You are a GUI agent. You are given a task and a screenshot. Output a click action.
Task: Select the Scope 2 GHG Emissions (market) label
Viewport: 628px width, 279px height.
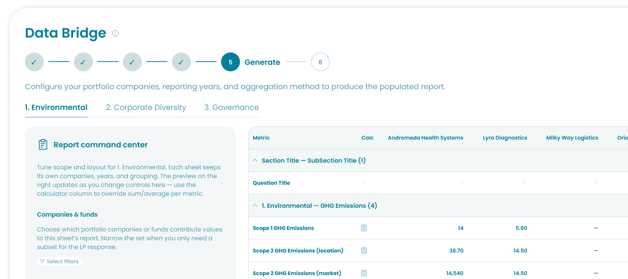point(297,273)
